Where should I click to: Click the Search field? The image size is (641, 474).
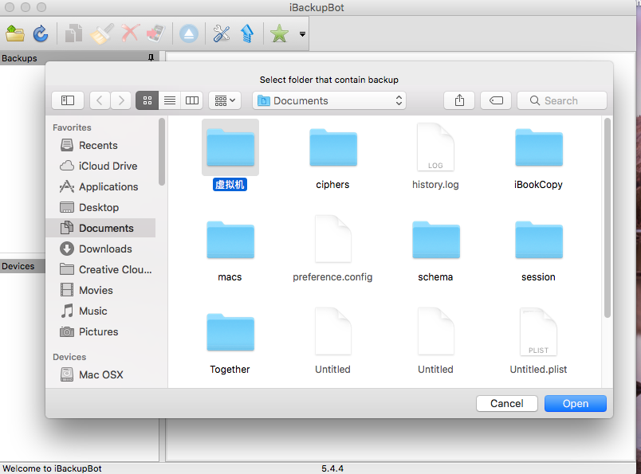click(562, 100)
